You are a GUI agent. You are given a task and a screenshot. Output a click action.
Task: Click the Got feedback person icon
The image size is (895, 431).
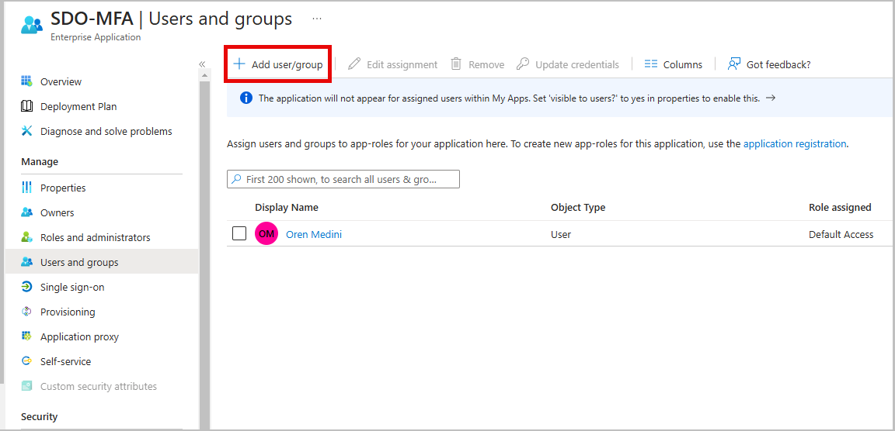[734, 64]
